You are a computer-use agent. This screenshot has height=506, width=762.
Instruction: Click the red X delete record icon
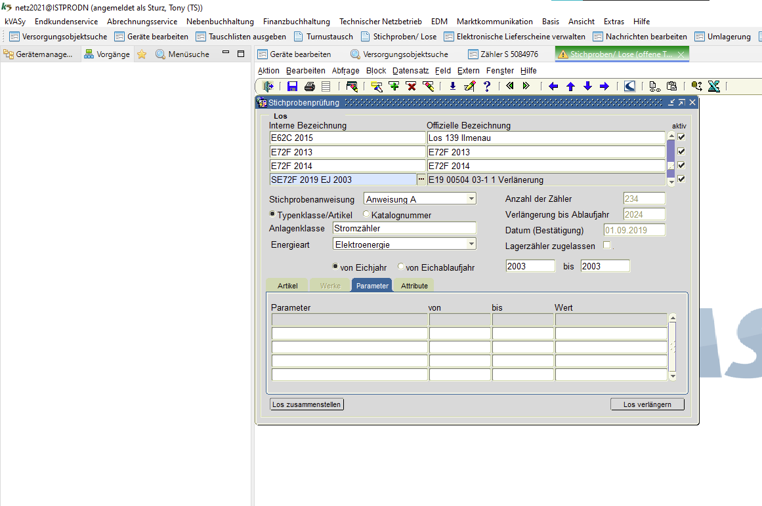coord(411,87)
